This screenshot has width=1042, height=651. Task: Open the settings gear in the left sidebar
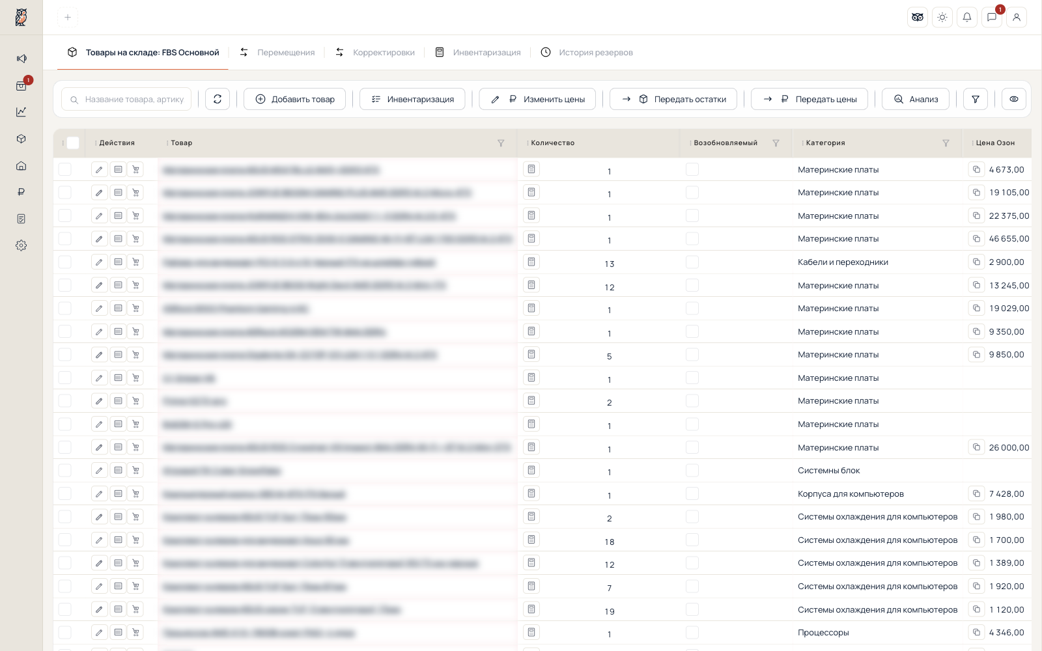21,245
